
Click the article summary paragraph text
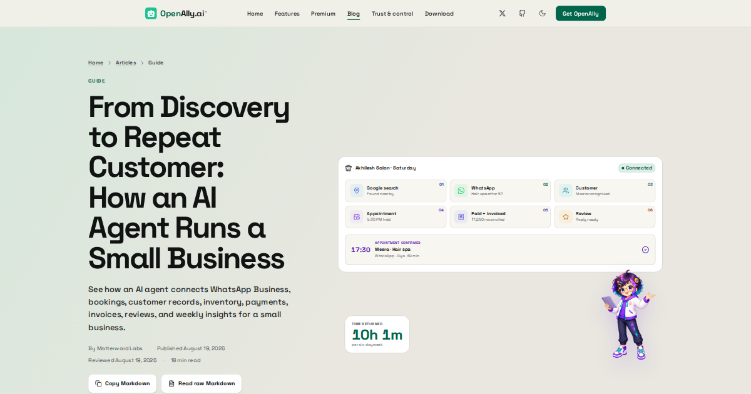[x=190, y=308]
